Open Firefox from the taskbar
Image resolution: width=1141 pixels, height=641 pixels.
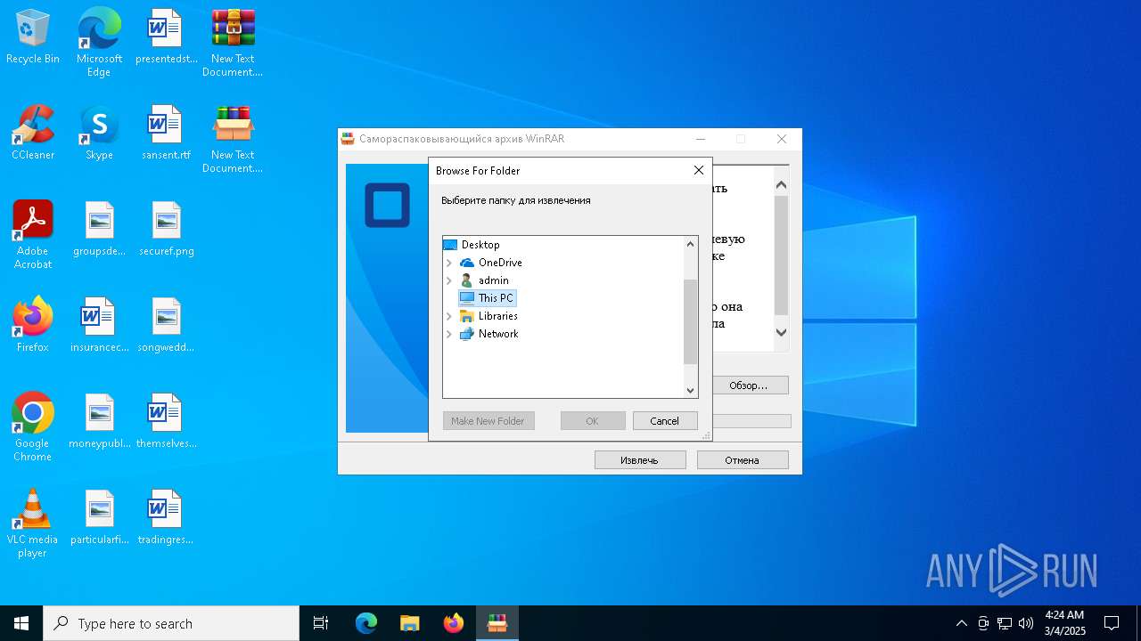click(x=454, y=623)
